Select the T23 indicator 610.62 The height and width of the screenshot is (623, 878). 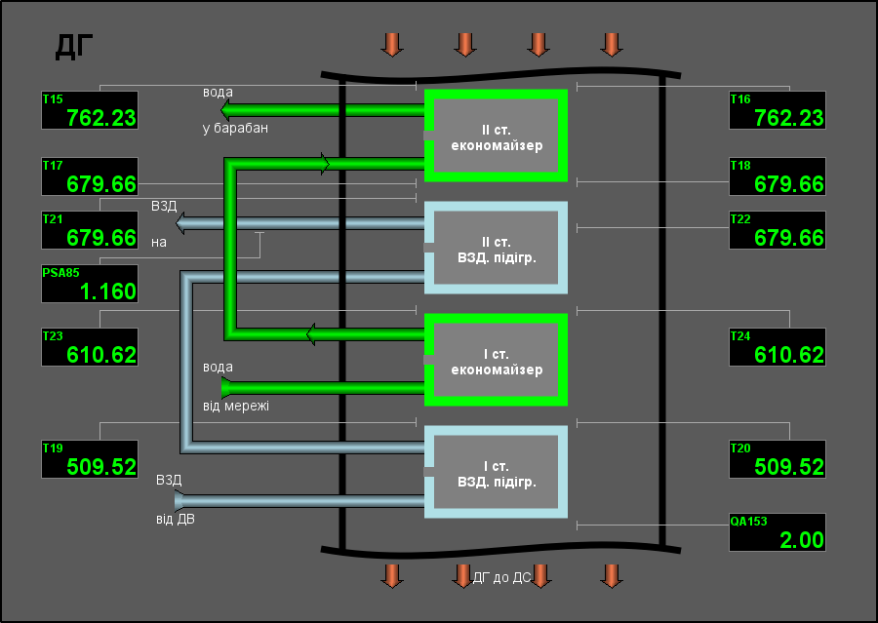coord(90,347)
